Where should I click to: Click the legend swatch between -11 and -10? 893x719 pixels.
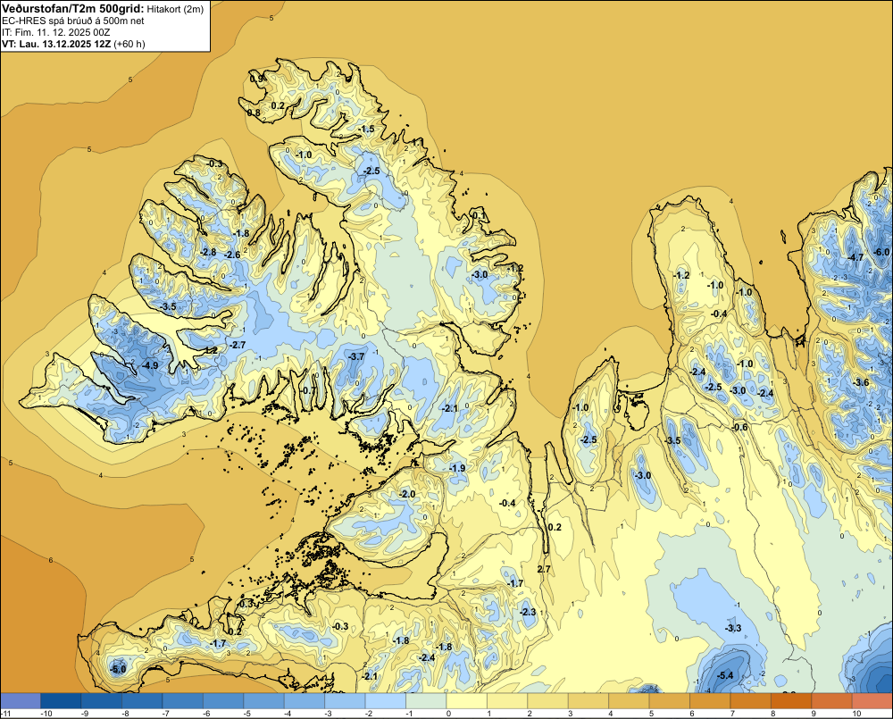click(21, 700)
